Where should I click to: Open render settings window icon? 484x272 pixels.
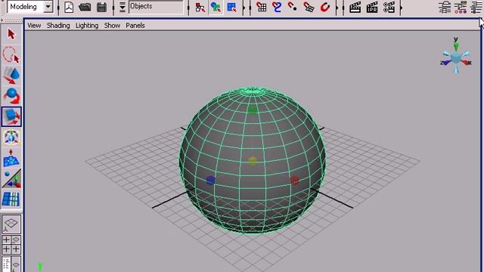(x=389, y=7)
